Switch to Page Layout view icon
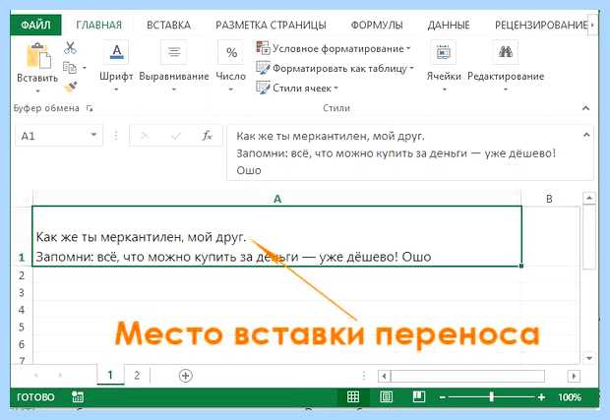Image resolution: width=610 pixels, height=420 pixels. click(x=386, y=396)
